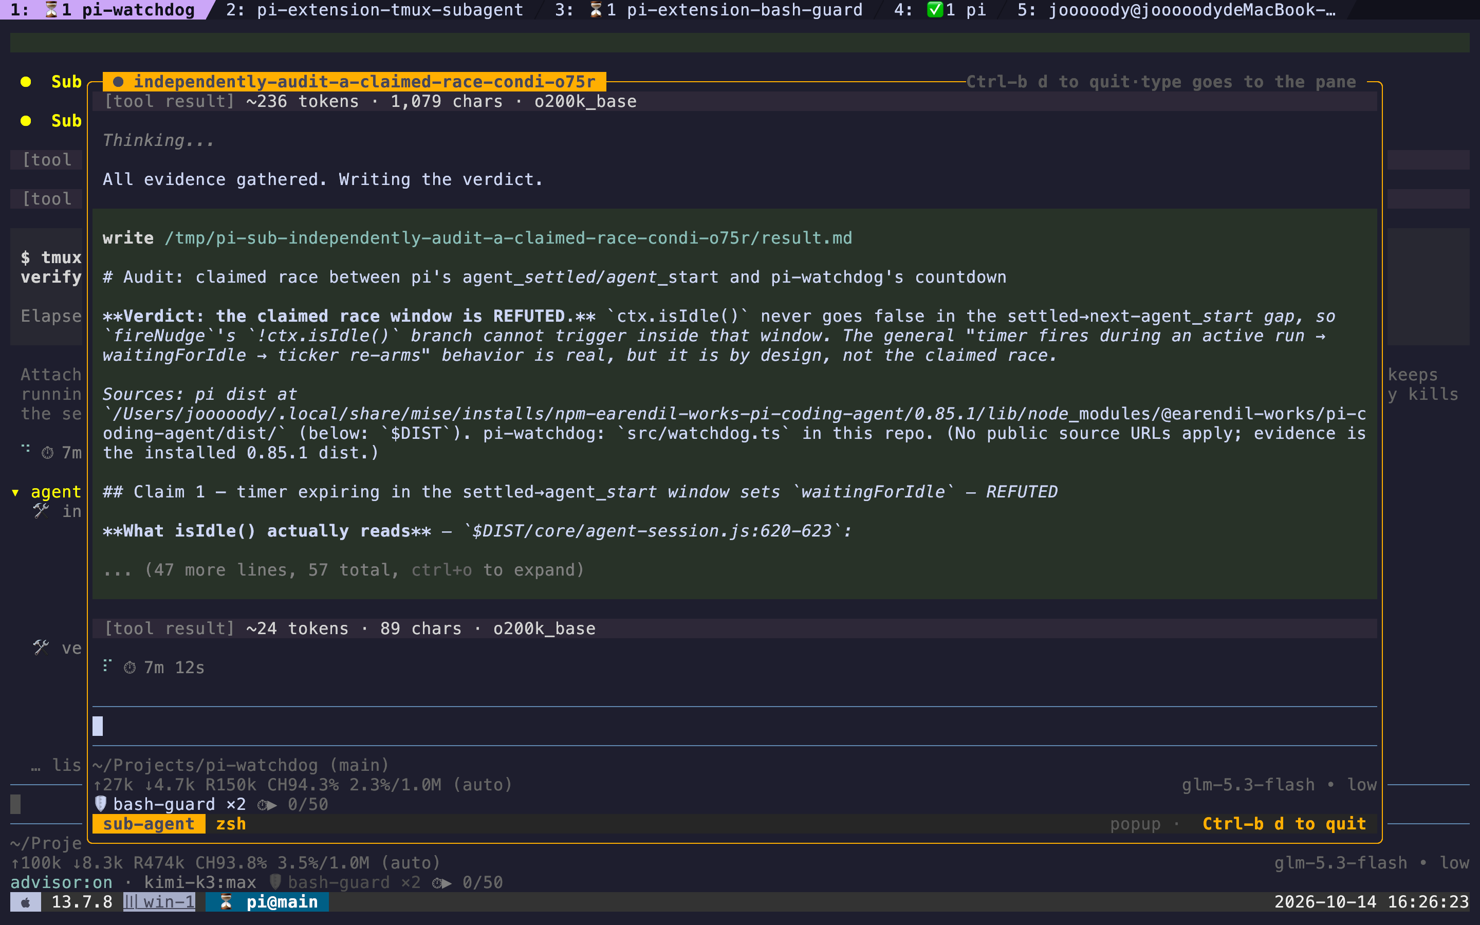Switch to tmux window pi-extension-bash-guard
1480x925 pixels.
709,10
